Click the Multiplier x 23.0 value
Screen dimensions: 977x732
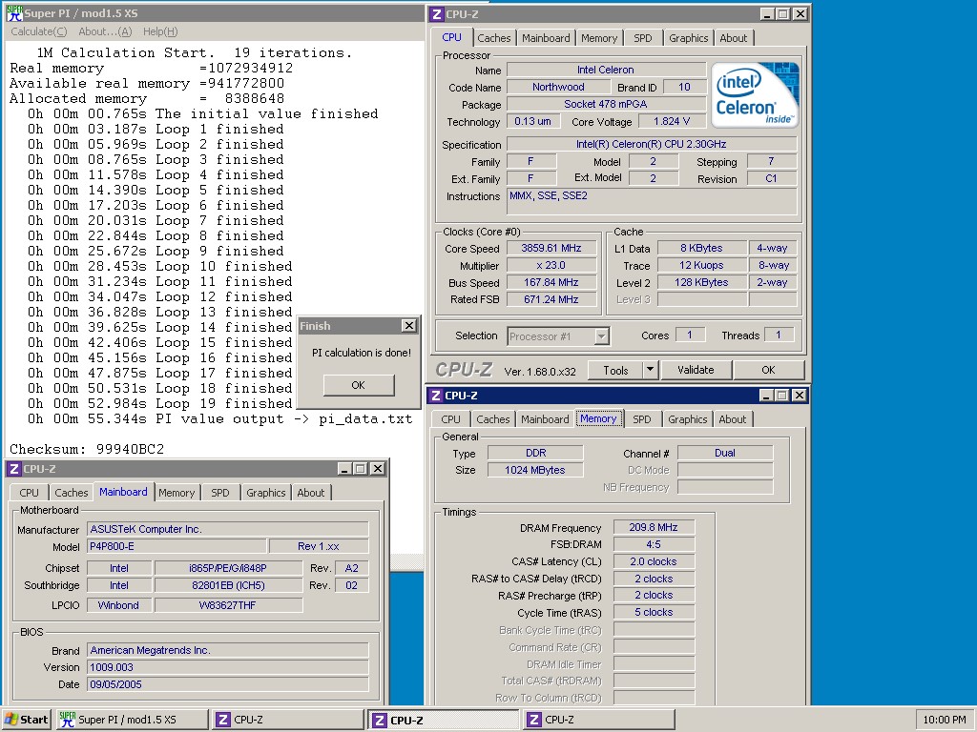(551, 266)
